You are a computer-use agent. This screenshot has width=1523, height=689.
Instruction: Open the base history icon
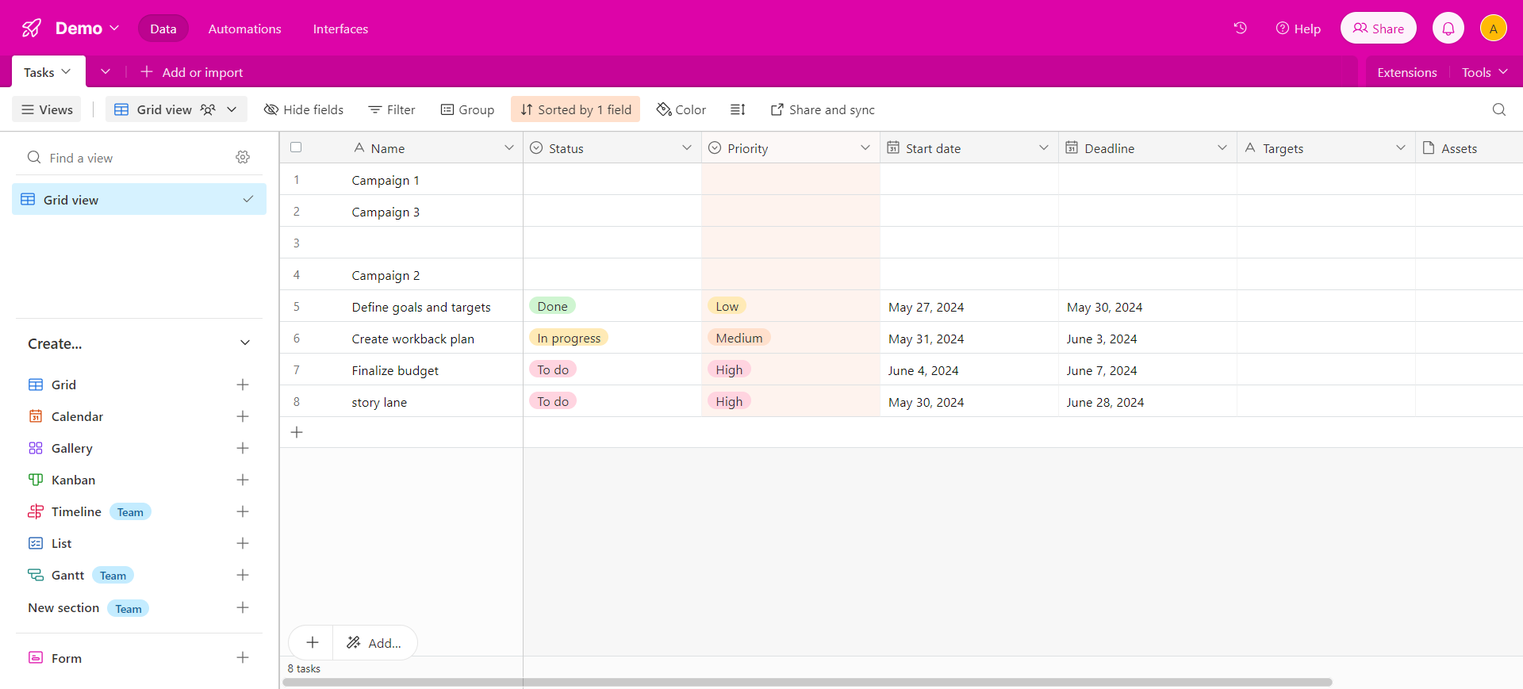click(x=1241, y=29)
